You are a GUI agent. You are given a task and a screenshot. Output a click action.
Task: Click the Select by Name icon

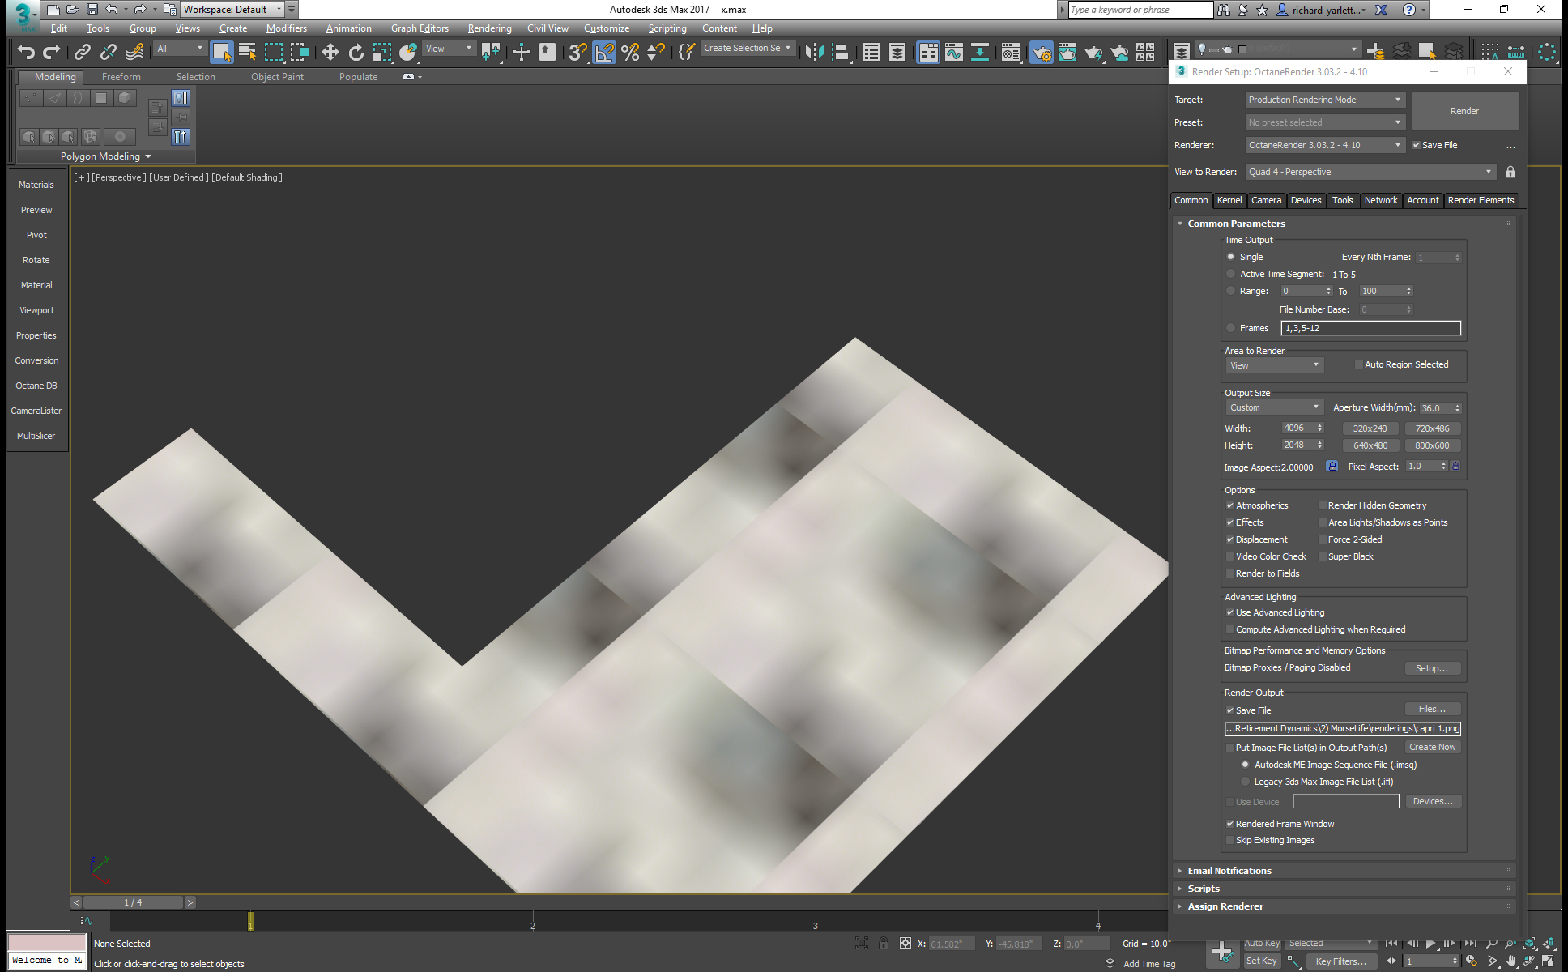click(x=247, y=52)
